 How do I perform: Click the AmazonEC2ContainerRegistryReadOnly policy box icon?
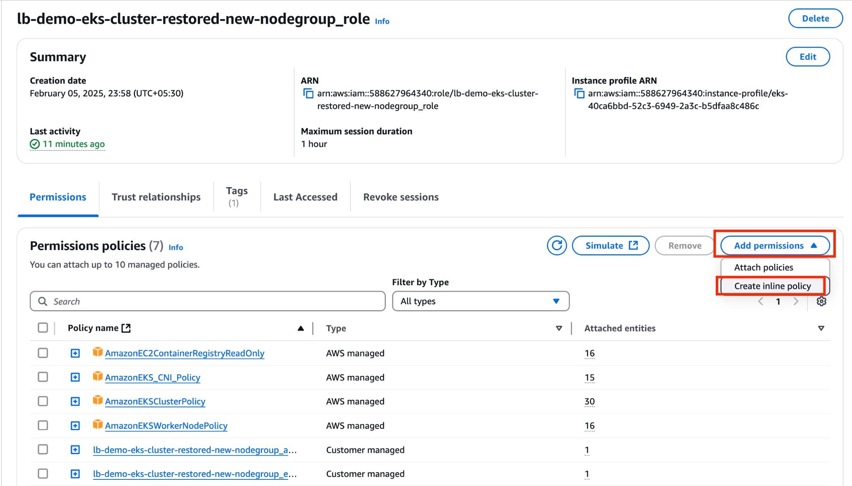tap(98, 352)
